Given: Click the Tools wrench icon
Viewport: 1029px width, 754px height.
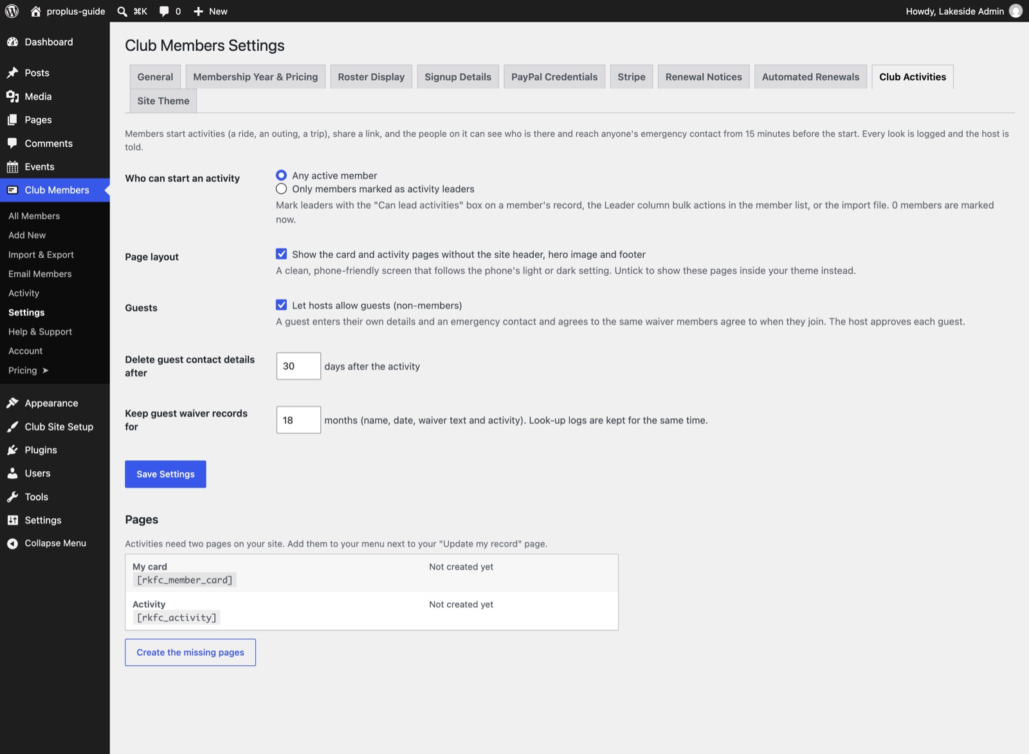Looking at the screenshot, I should pyautogui.click(x=12, y=497).
